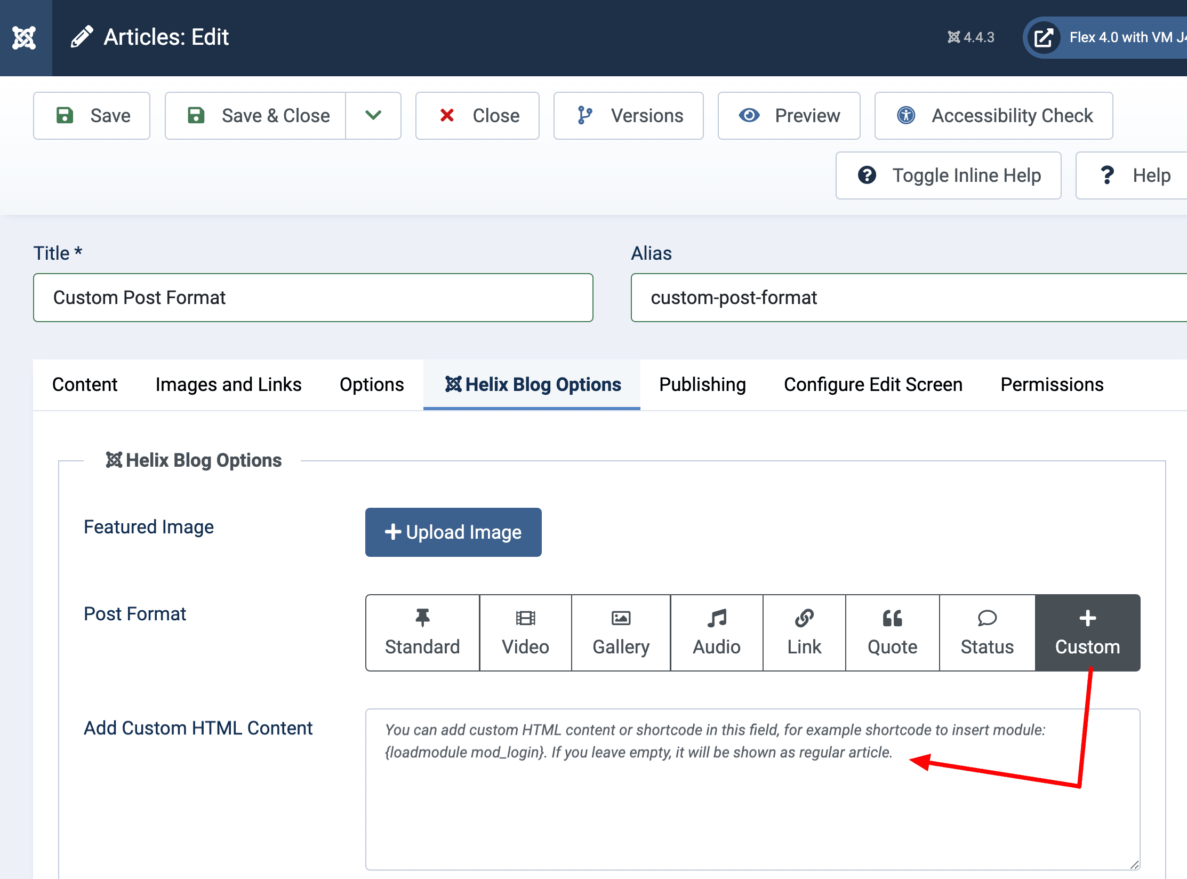Image resolution: width=1187 pixels, height=879 pixels.
Task: Click the Joomla logo icon
Action: point(25,37)
